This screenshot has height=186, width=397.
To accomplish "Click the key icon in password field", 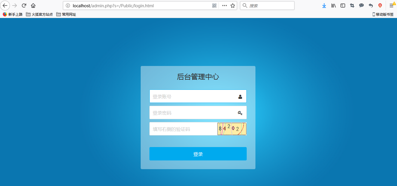I will pos(240,113).
